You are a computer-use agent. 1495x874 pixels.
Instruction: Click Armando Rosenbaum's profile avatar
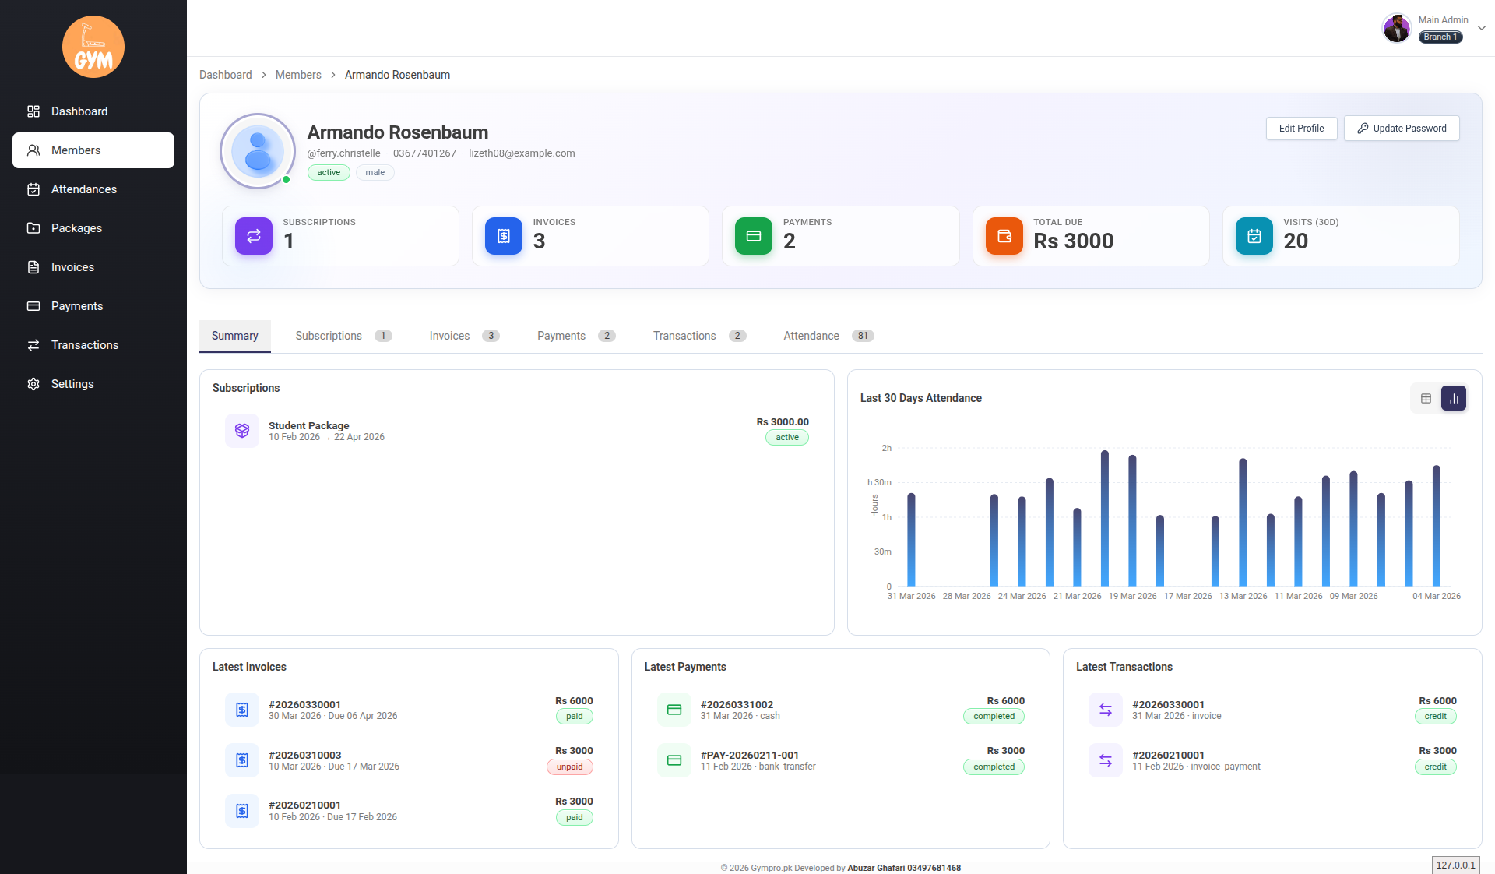[258, 150]
